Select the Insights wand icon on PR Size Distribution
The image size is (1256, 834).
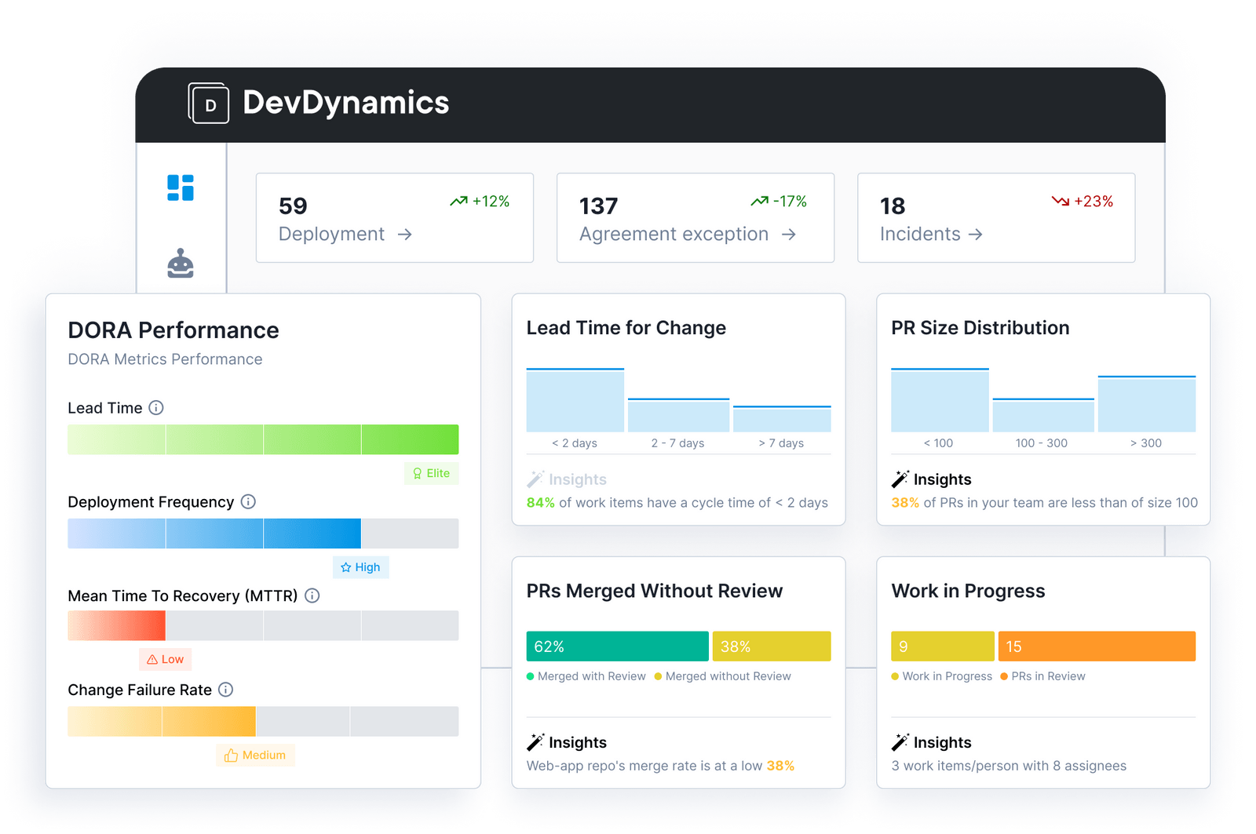pyautogui.click(x=900, y=477)
